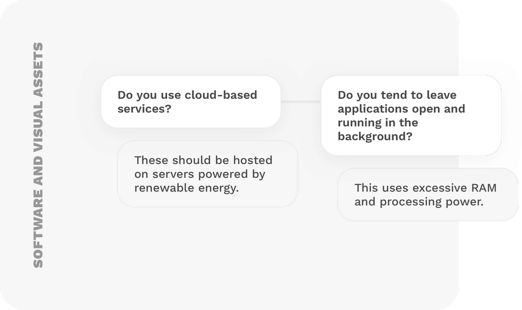Select the line "This uses excessive"
The height and width of the screenshot is (310, 522).
(x=411, y=188)
